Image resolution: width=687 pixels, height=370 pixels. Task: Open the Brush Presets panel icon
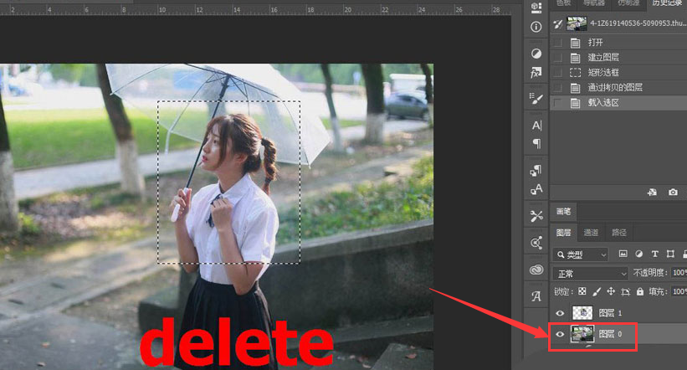coord(536,99)
